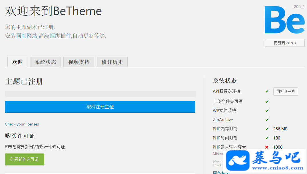Click the WP文件系统 green checkmark
This screenshot has width=307, height=174.
click(x=267, y=111)
